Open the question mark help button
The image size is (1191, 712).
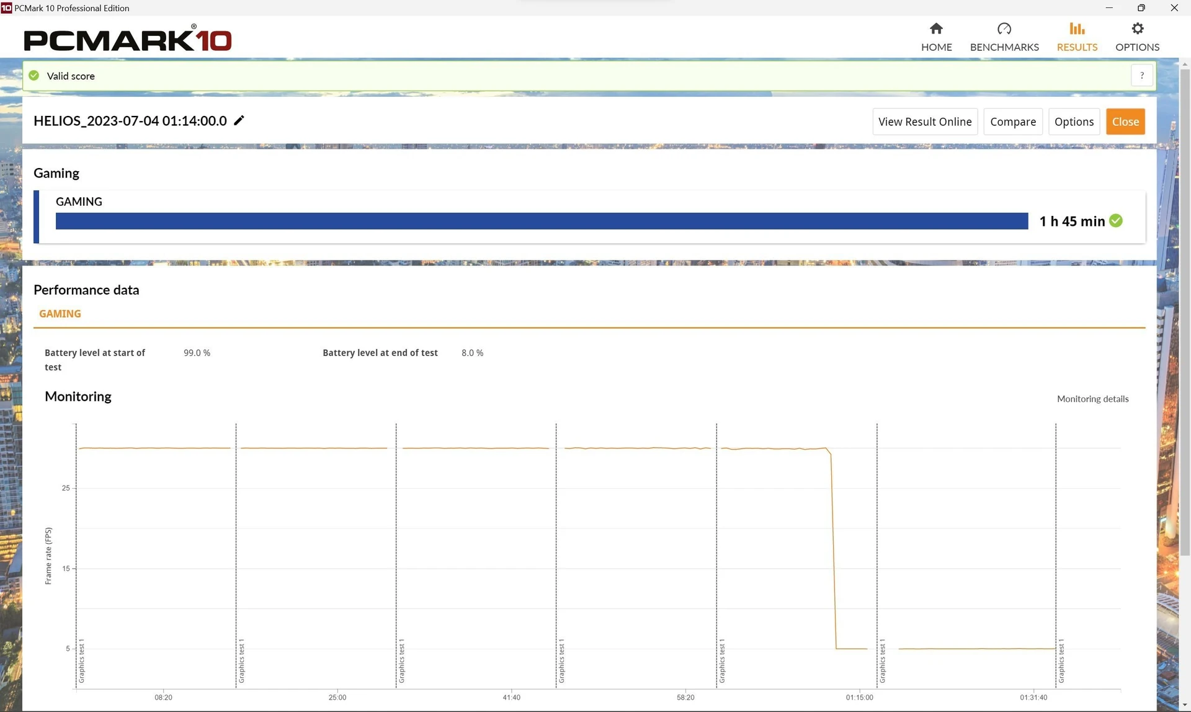(x=1142, y=76)
